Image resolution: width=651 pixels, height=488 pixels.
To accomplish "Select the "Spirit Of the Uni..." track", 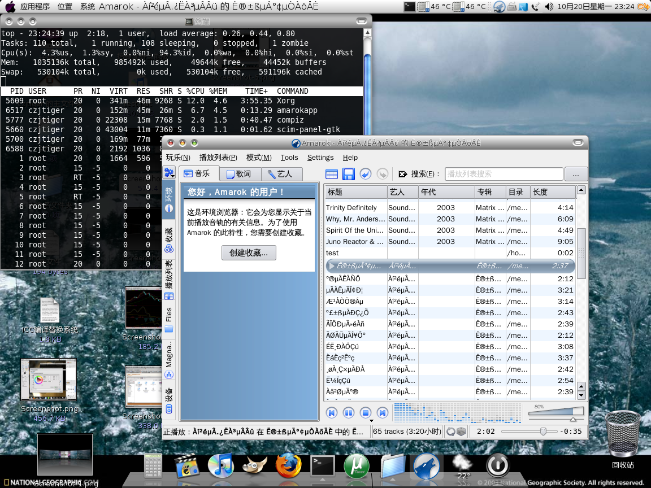I will click(x=450, y=230).
